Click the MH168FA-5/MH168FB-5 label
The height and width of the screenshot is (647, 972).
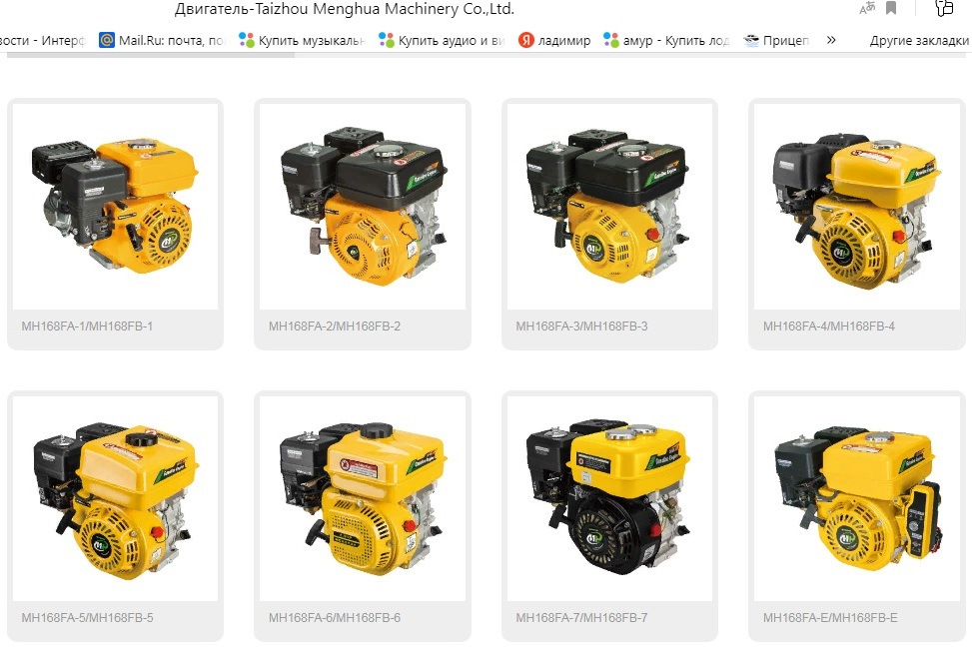pyautogui.click(x=87, y=618)
